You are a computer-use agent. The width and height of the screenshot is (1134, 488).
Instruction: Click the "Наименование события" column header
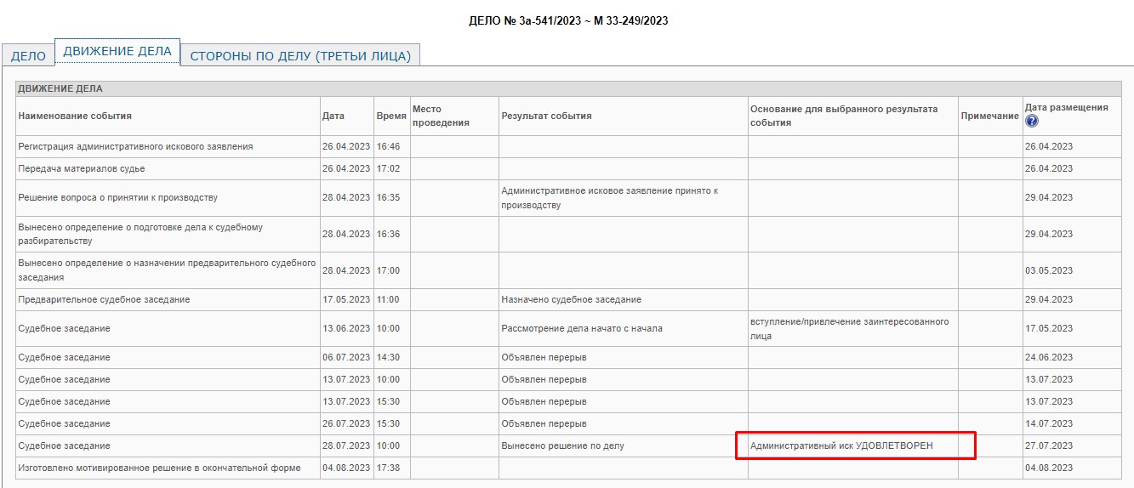75,116
